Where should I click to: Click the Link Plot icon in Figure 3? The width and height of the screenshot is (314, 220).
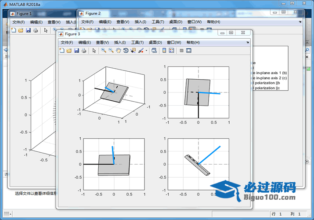pos(154,51)
